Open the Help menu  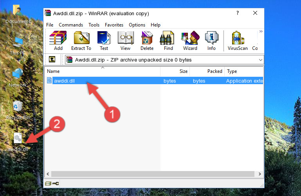[x=155, y=25]
